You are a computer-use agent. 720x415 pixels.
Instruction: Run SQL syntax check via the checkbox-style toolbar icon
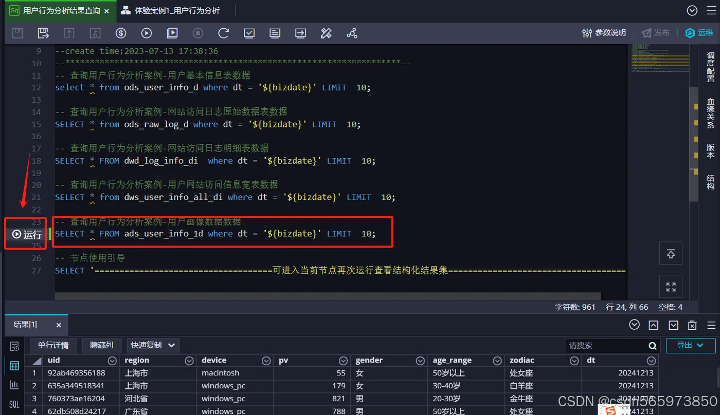(249, 33)
